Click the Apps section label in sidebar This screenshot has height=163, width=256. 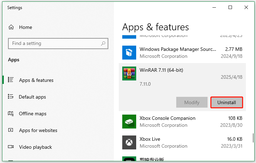point(14,60)
